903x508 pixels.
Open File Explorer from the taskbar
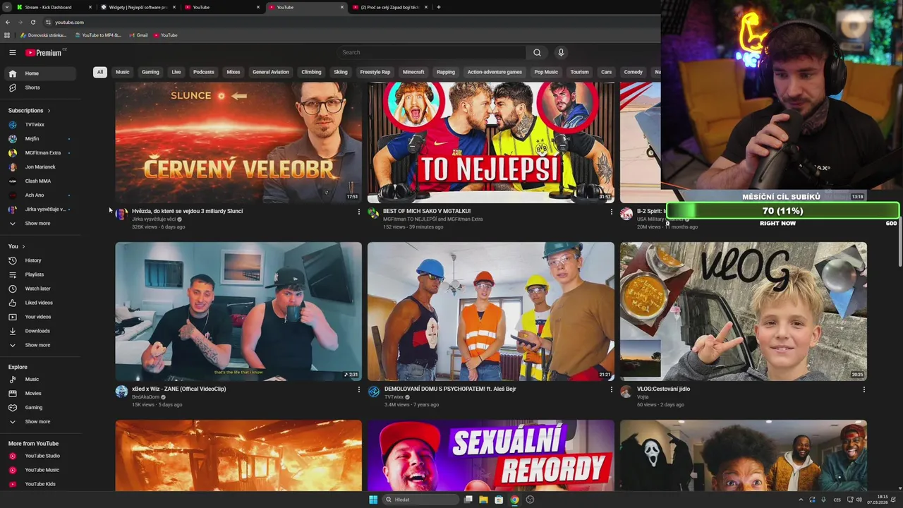pos(483,500)
